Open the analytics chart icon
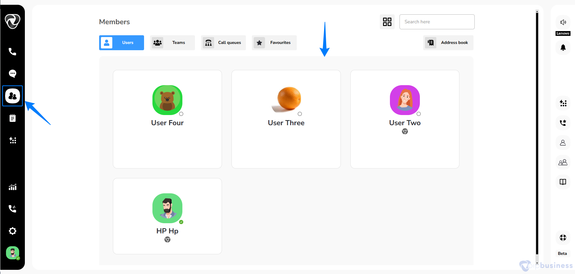This screenshot has width=575, height=274. (x=12, y=187)
